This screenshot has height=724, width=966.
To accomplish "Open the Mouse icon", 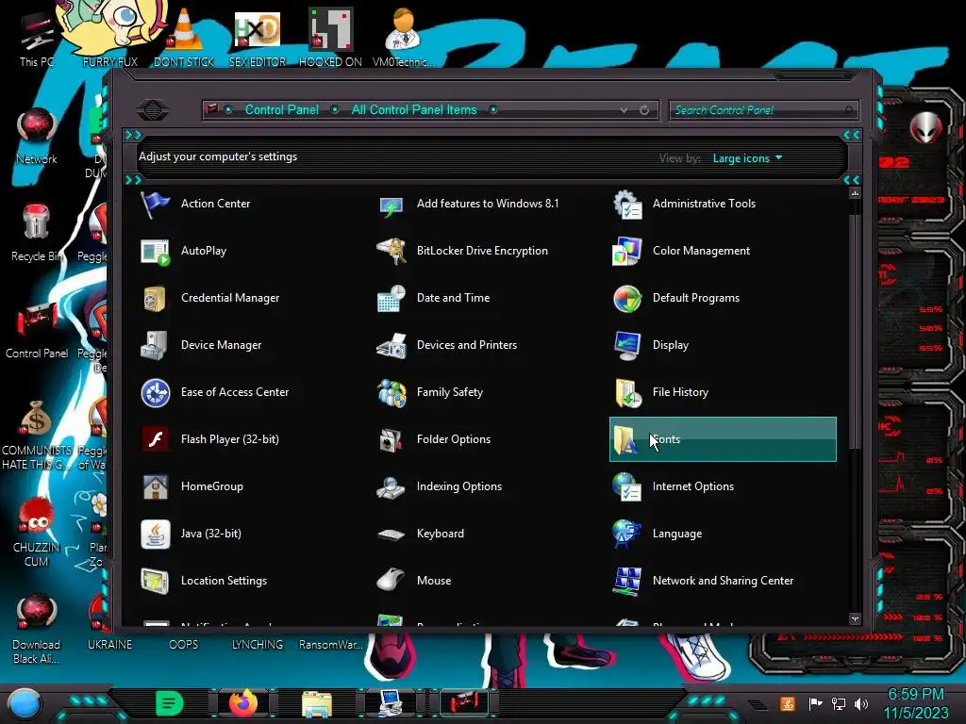I will (391, 581).
